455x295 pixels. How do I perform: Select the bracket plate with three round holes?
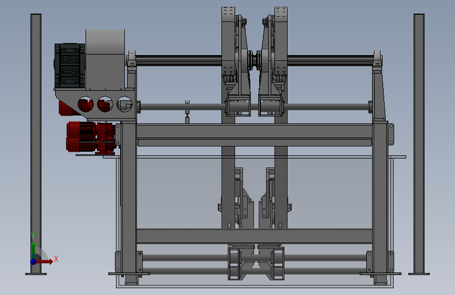(x=96, y=104)
